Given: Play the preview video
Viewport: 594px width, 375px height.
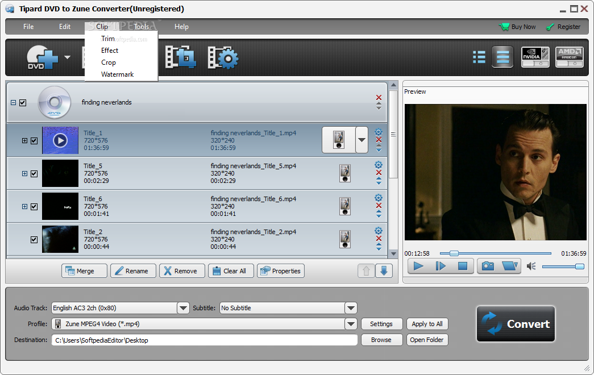Looking at the screenshot, I should point(418,266).
